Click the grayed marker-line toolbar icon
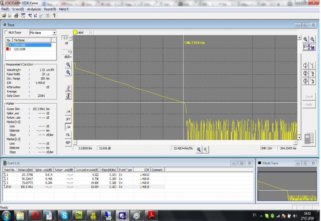 pos(41,16)
